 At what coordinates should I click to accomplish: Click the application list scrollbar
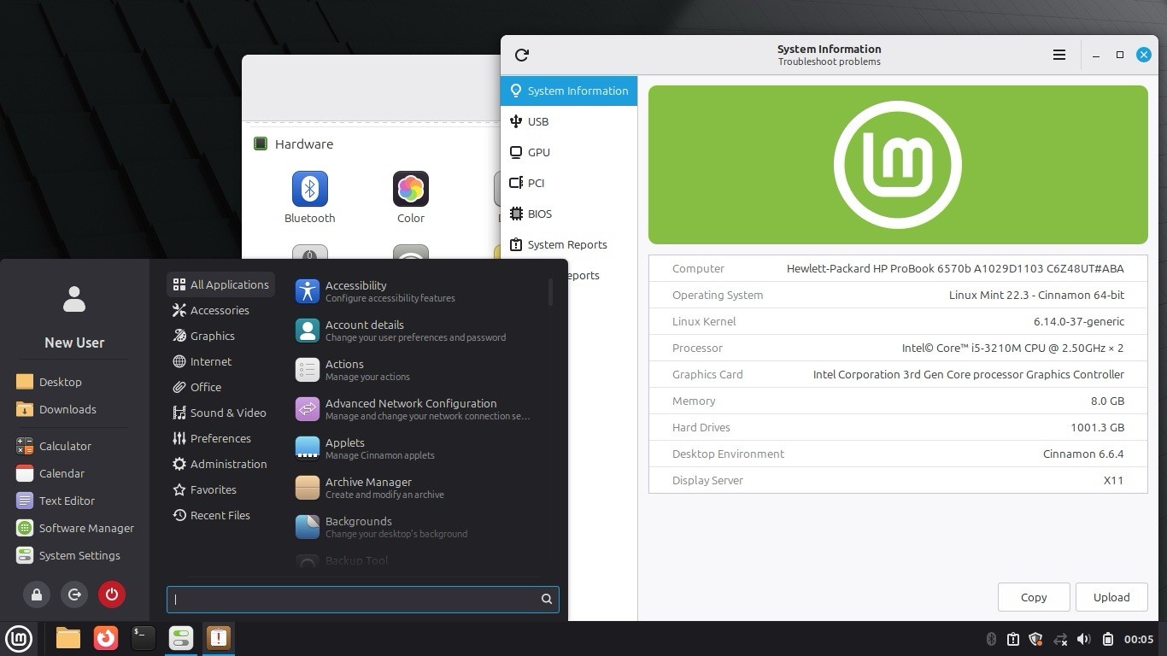[550, 292]
